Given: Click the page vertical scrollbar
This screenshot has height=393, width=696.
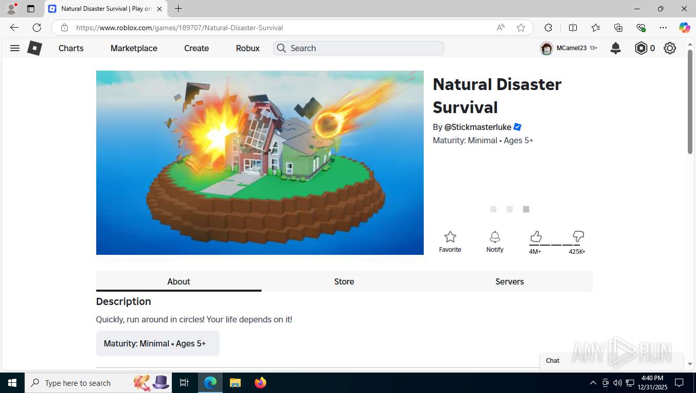Looking at the screenshot, I should [690, 101].
